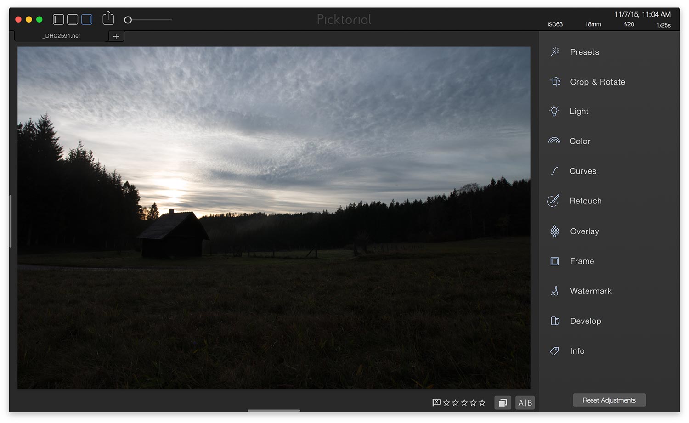Screen dimensions: 689x423
Task: Open the Color adjustments label
Action: [x=580, y=141]
